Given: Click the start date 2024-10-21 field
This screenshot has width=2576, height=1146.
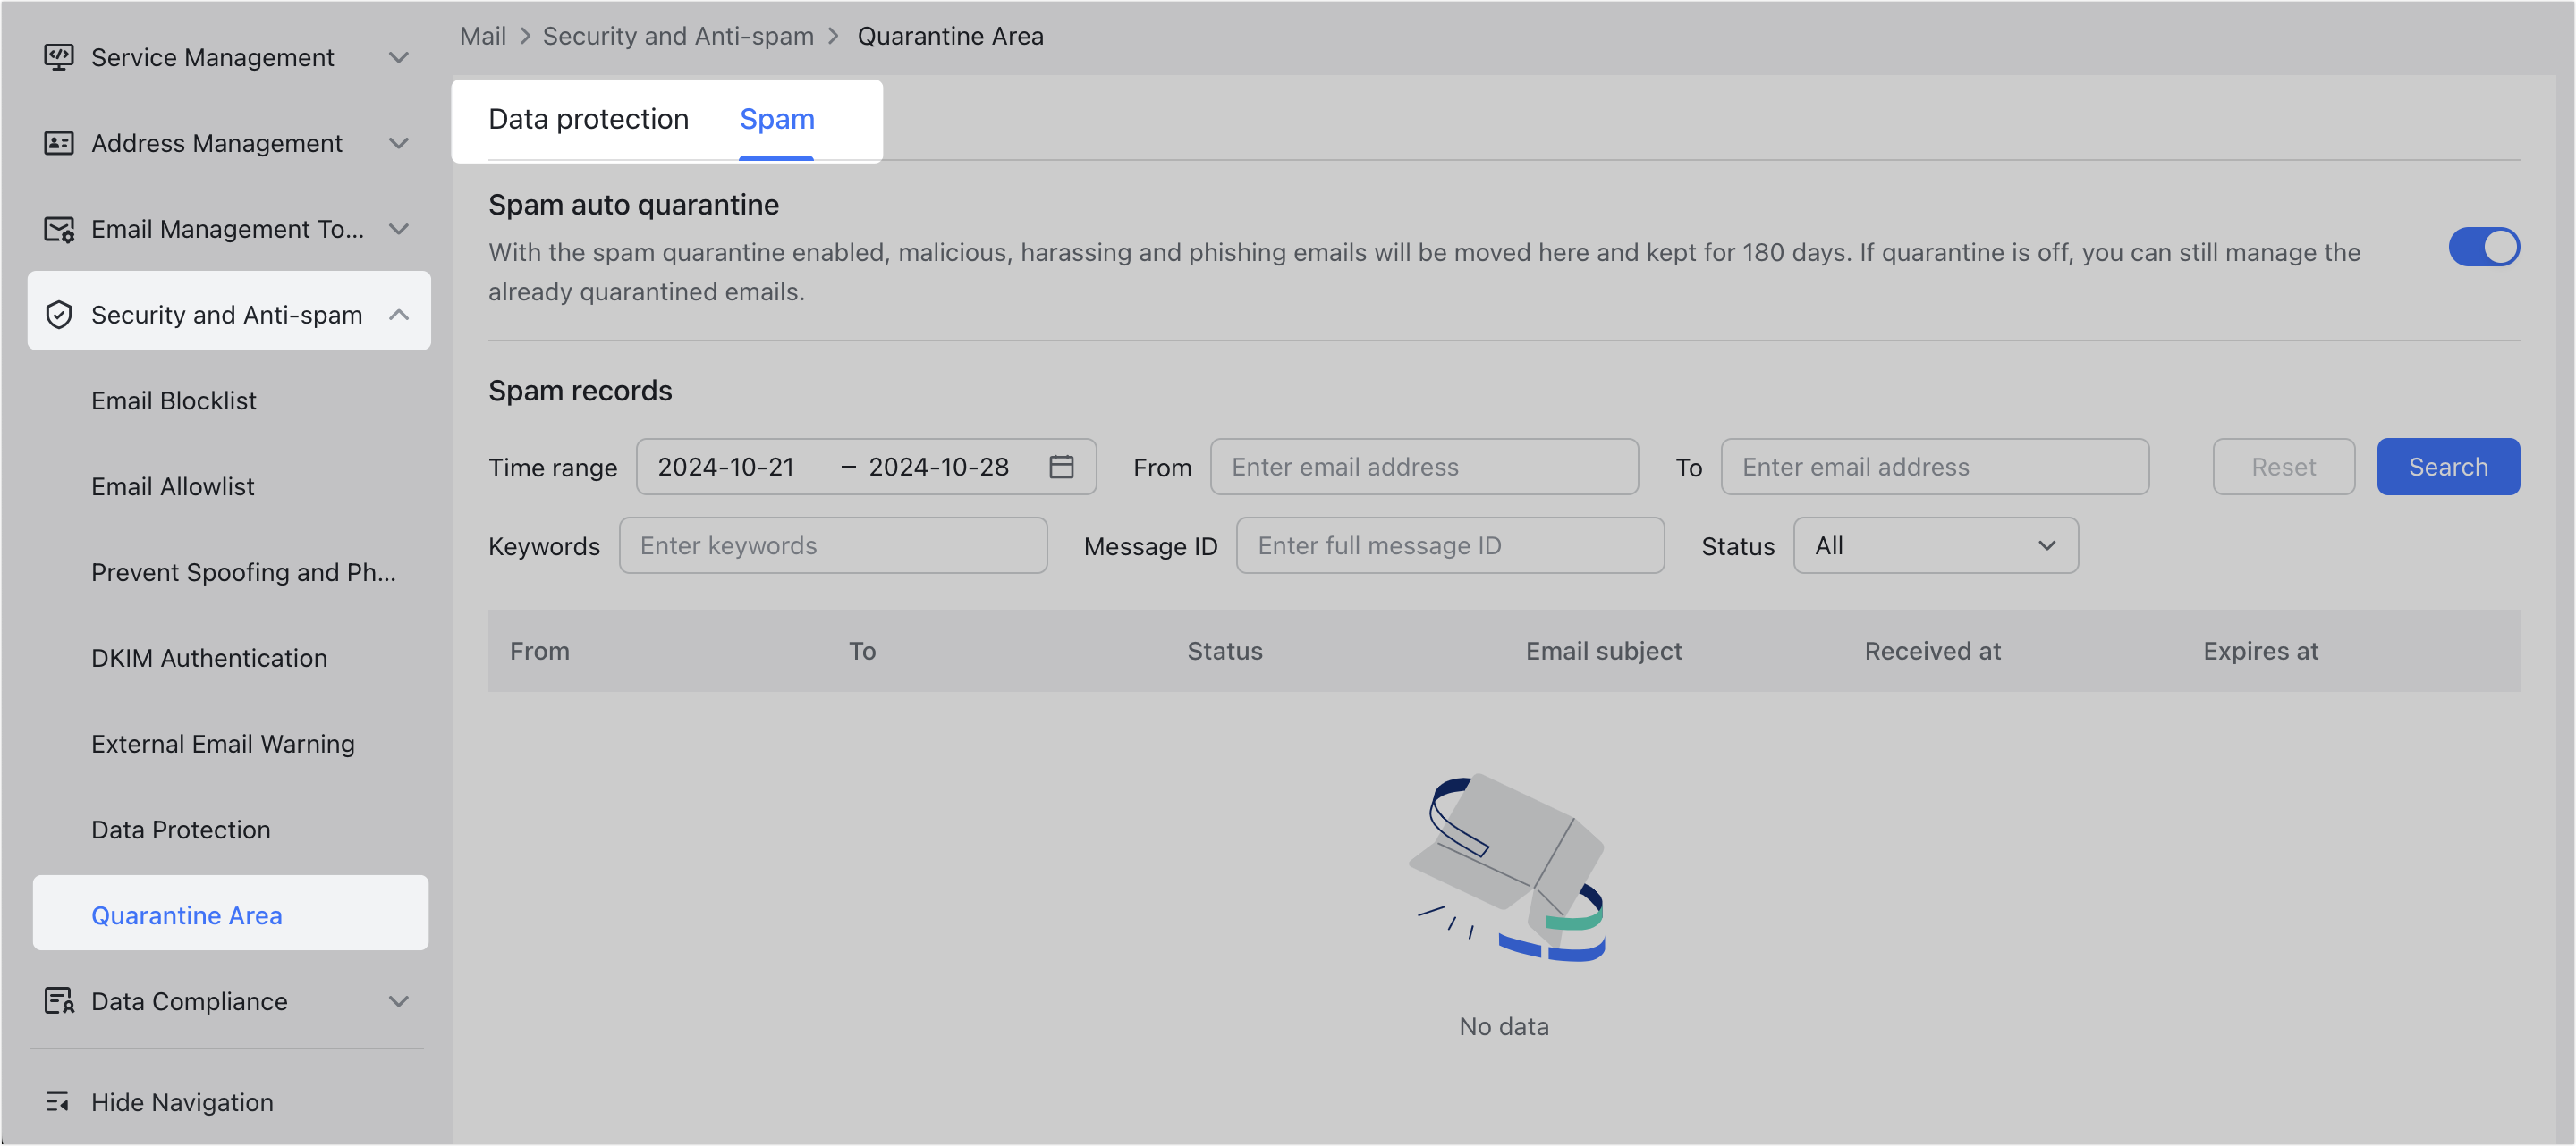Looking at the screenshot, I should coord(726,467).
